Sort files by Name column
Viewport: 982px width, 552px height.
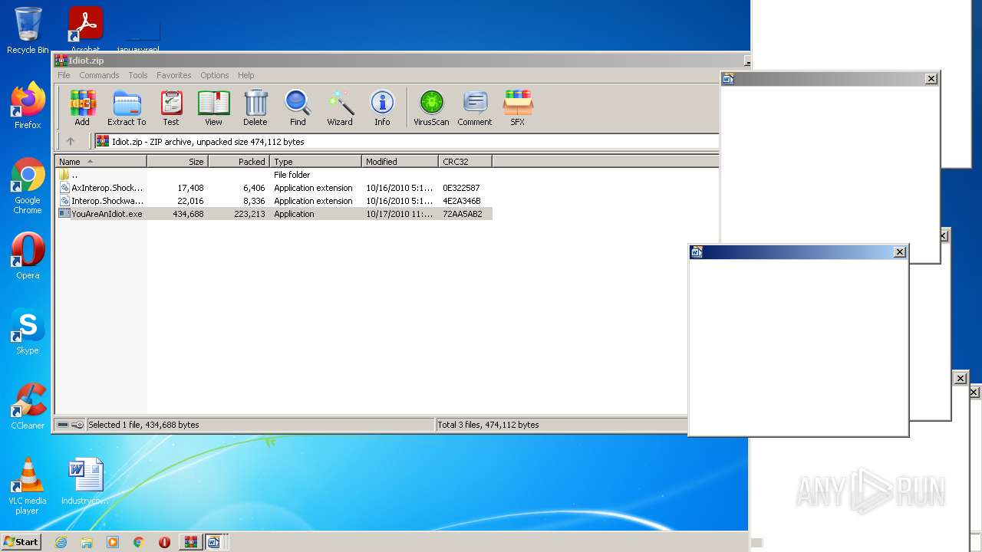point(101,162)
